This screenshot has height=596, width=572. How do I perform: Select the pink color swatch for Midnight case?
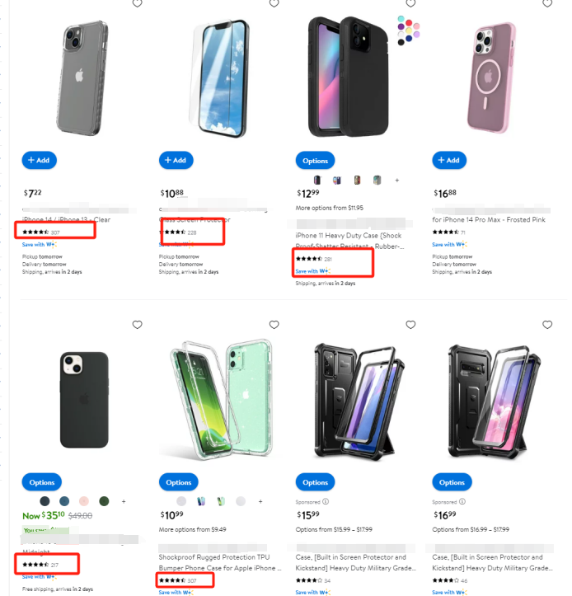[x=84, y=501]
